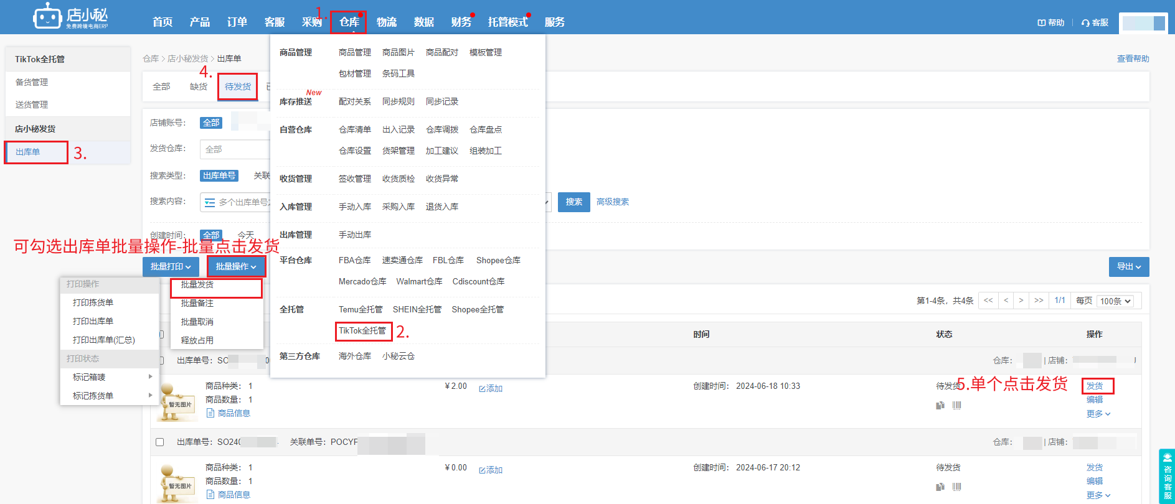Click copy icon for 2024-06-17 order
Image resolution: width=1175 pixels, height=504 pixels.
coord(940,487)
